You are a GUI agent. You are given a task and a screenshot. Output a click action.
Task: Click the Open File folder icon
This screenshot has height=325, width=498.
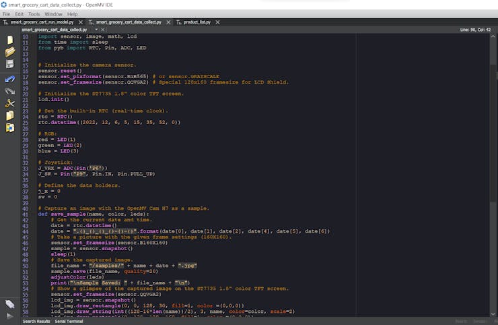coord(9,52)
